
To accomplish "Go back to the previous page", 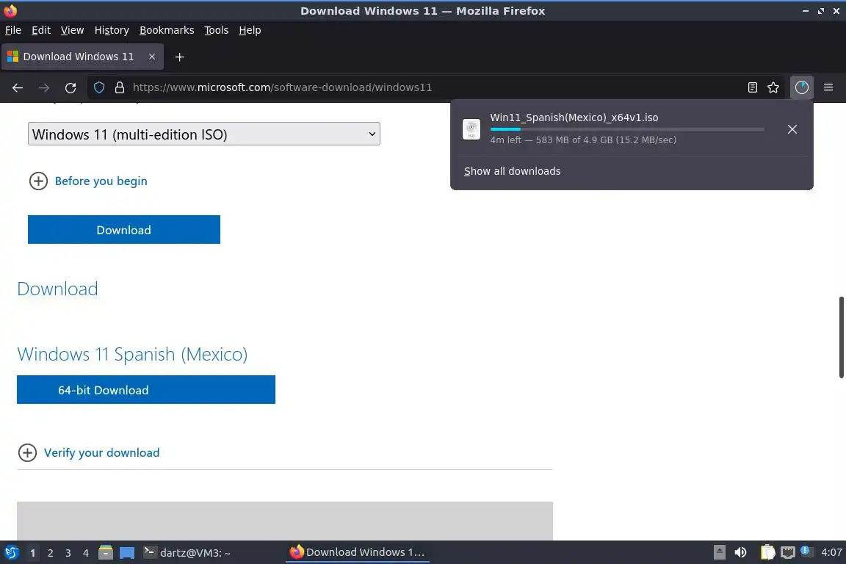I will coord(18,87).
